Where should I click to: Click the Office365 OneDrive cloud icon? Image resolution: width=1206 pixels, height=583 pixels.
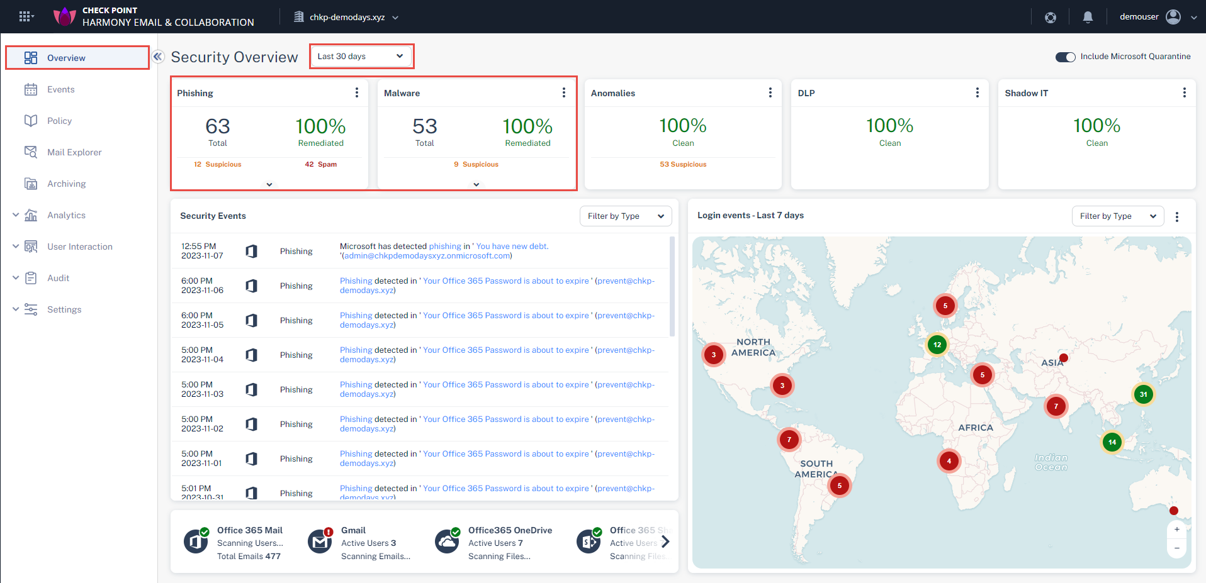(447, 541)
